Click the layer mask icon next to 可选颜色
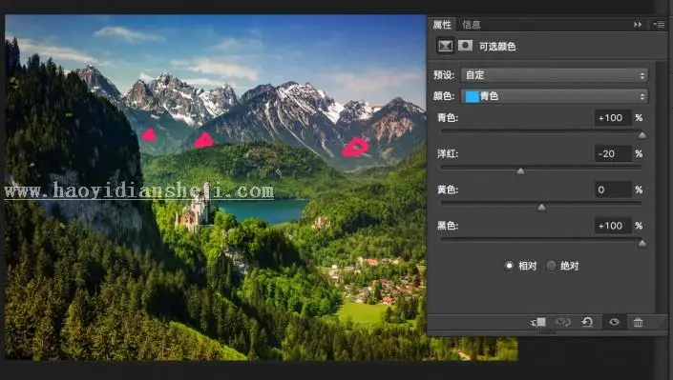673x380 pixels. pyautogui.click(x=465, y=45)
